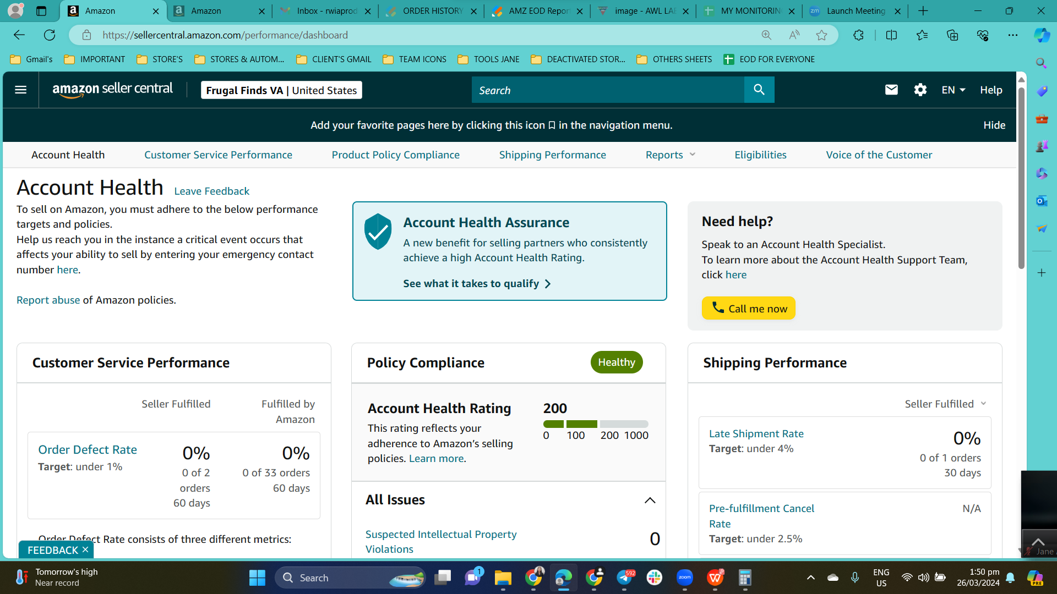The width and height of the screenshot is (1057, 594).
Task: Show hidden system tray icons chevron
Action: click(810, 577)
